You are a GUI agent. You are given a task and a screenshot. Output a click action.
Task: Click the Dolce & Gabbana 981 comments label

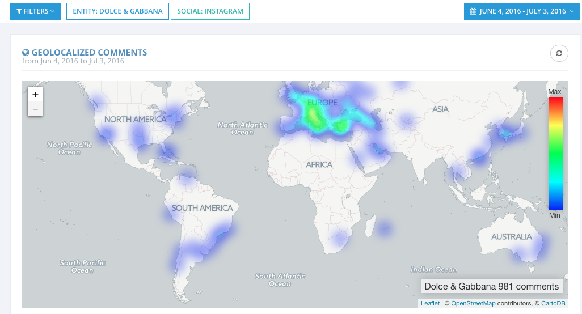coord(491,287)
